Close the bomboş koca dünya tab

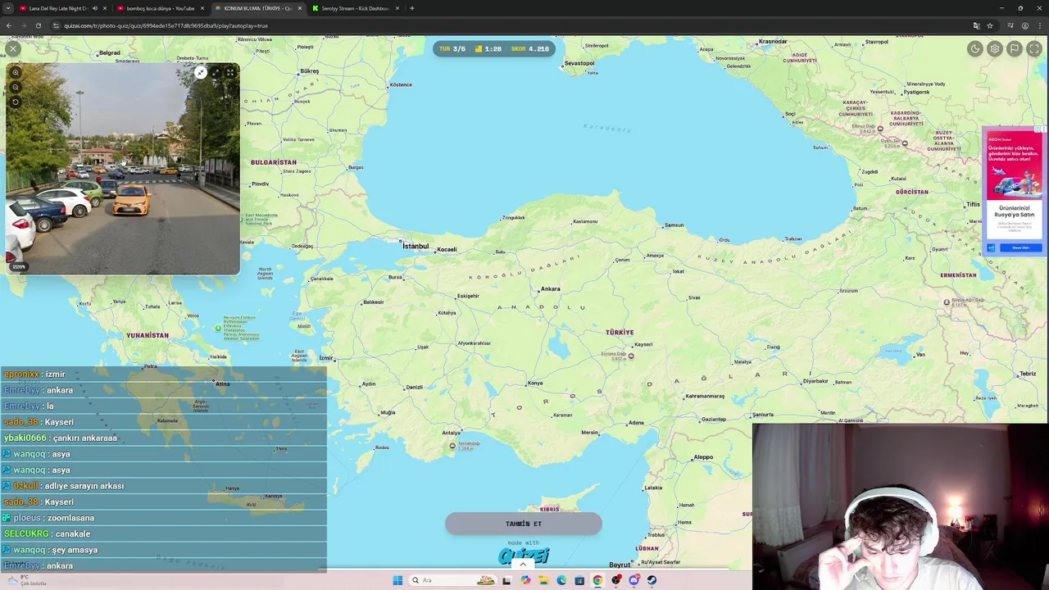[202, 8]
